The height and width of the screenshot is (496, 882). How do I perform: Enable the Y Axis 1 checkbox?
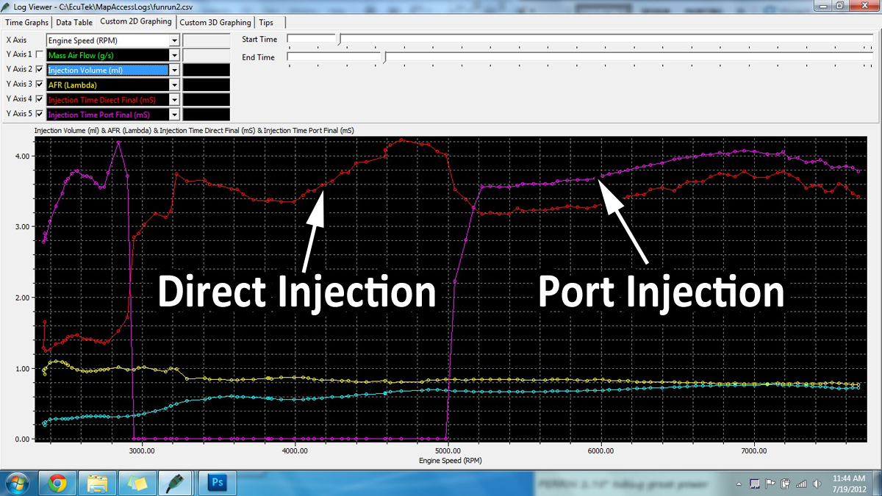[39, 55]
